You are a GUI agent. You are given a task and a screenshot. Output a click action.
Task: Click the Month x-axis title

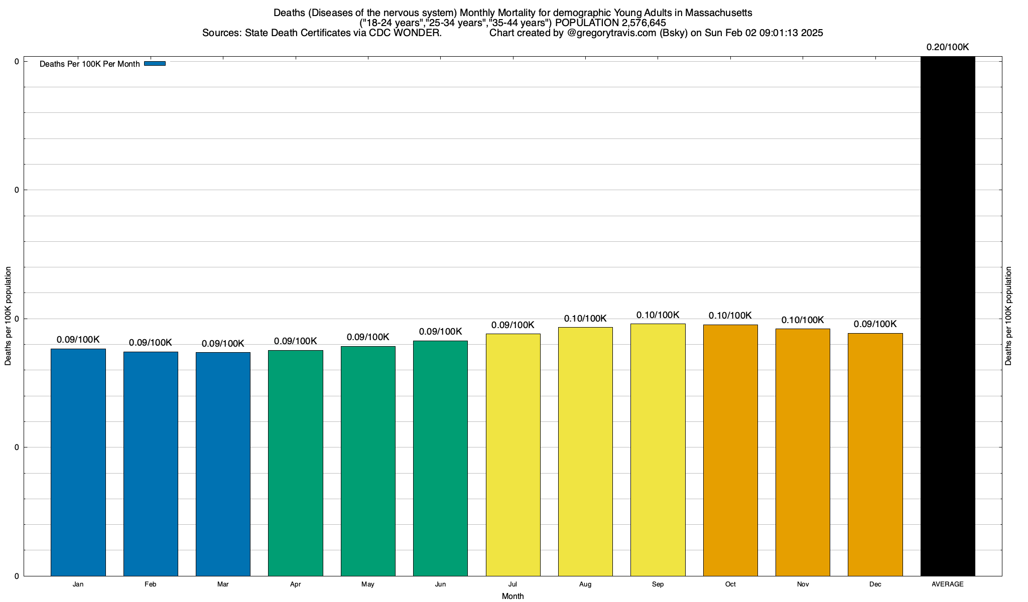click(x=512, y=596)
